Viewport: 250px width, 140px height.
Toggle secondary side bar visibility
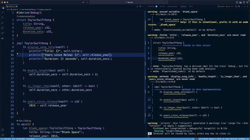(244, 2)
